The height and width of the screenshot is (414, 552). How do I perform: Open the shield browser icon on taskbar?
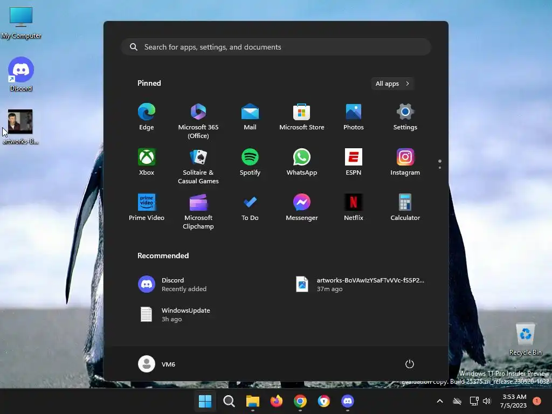click(324, 401)
